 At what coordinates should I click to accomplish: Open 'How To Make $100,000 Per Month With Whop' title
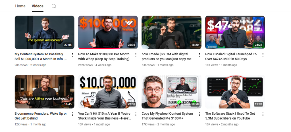104,56
